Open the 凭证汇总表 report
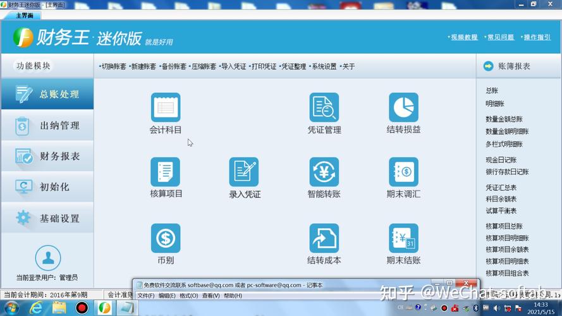Viewport: 562px width, 316px height. [501, 187]
